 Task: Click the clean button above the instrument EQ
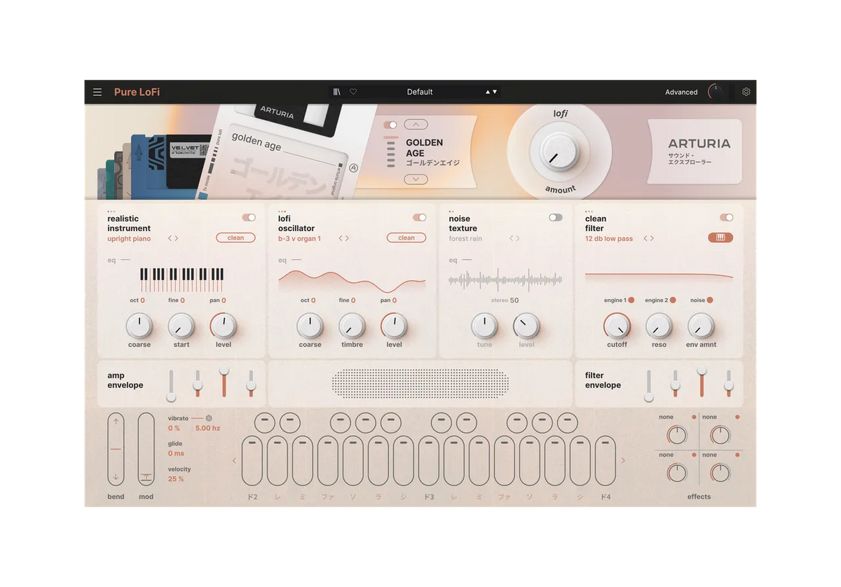coord(235,237)
